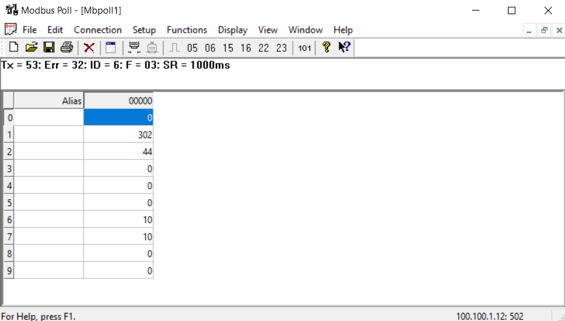Activate the context help arrow icon

tap(344, 48)
